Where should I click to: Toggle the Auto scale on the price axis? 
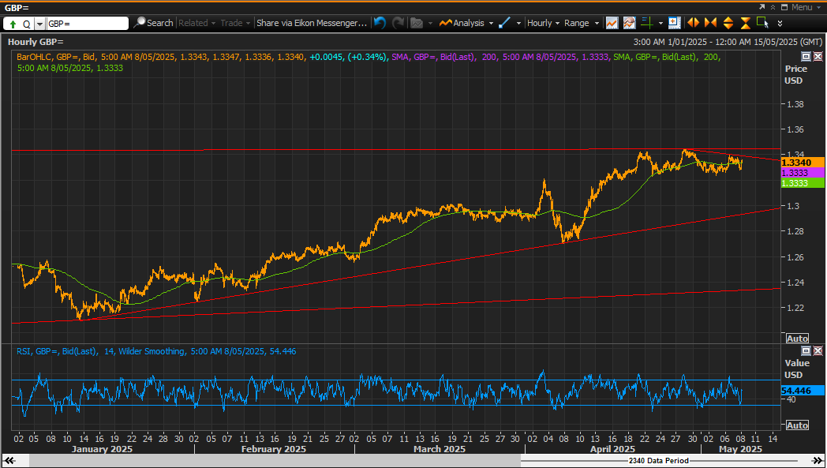point(797,339)
